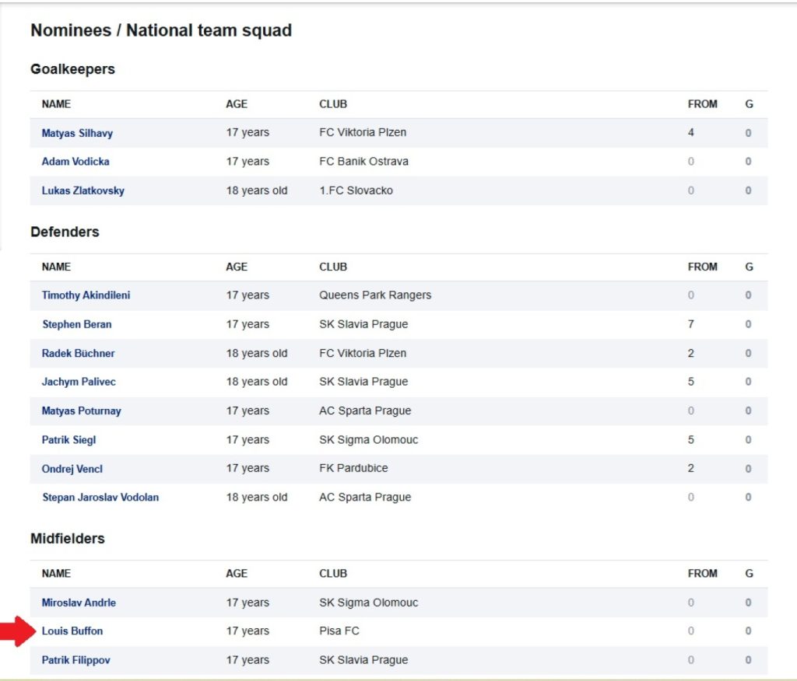This screenshot has height=681, width=797.
Task: Click Midfielders FROM column header
Action: 702,574
